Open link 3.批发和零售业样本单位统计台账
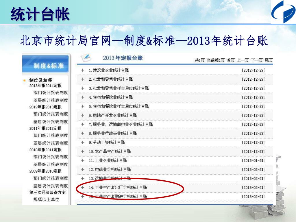The image size is (296, 222). point(119,88)
